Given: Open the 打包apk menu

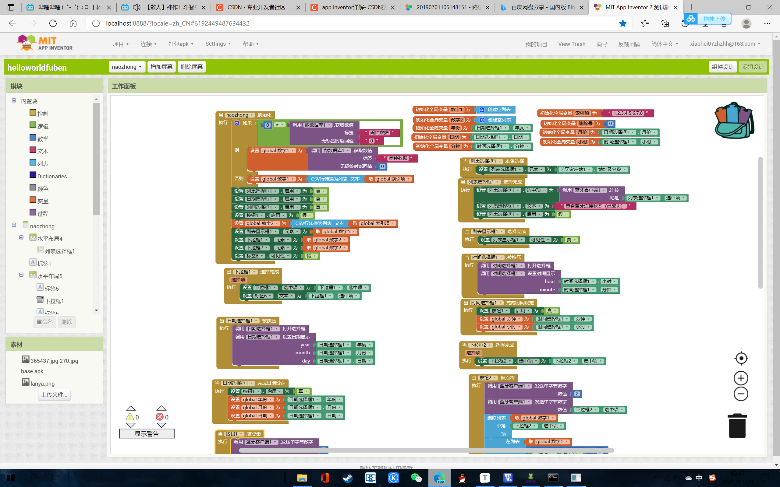Looking at the screenshot, I should [x=181, y=44].
